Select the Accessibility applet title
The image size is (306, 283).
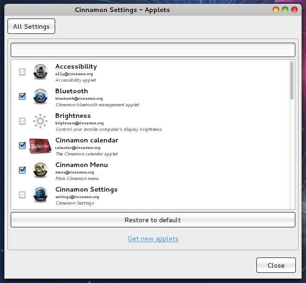tap(76, 67)
